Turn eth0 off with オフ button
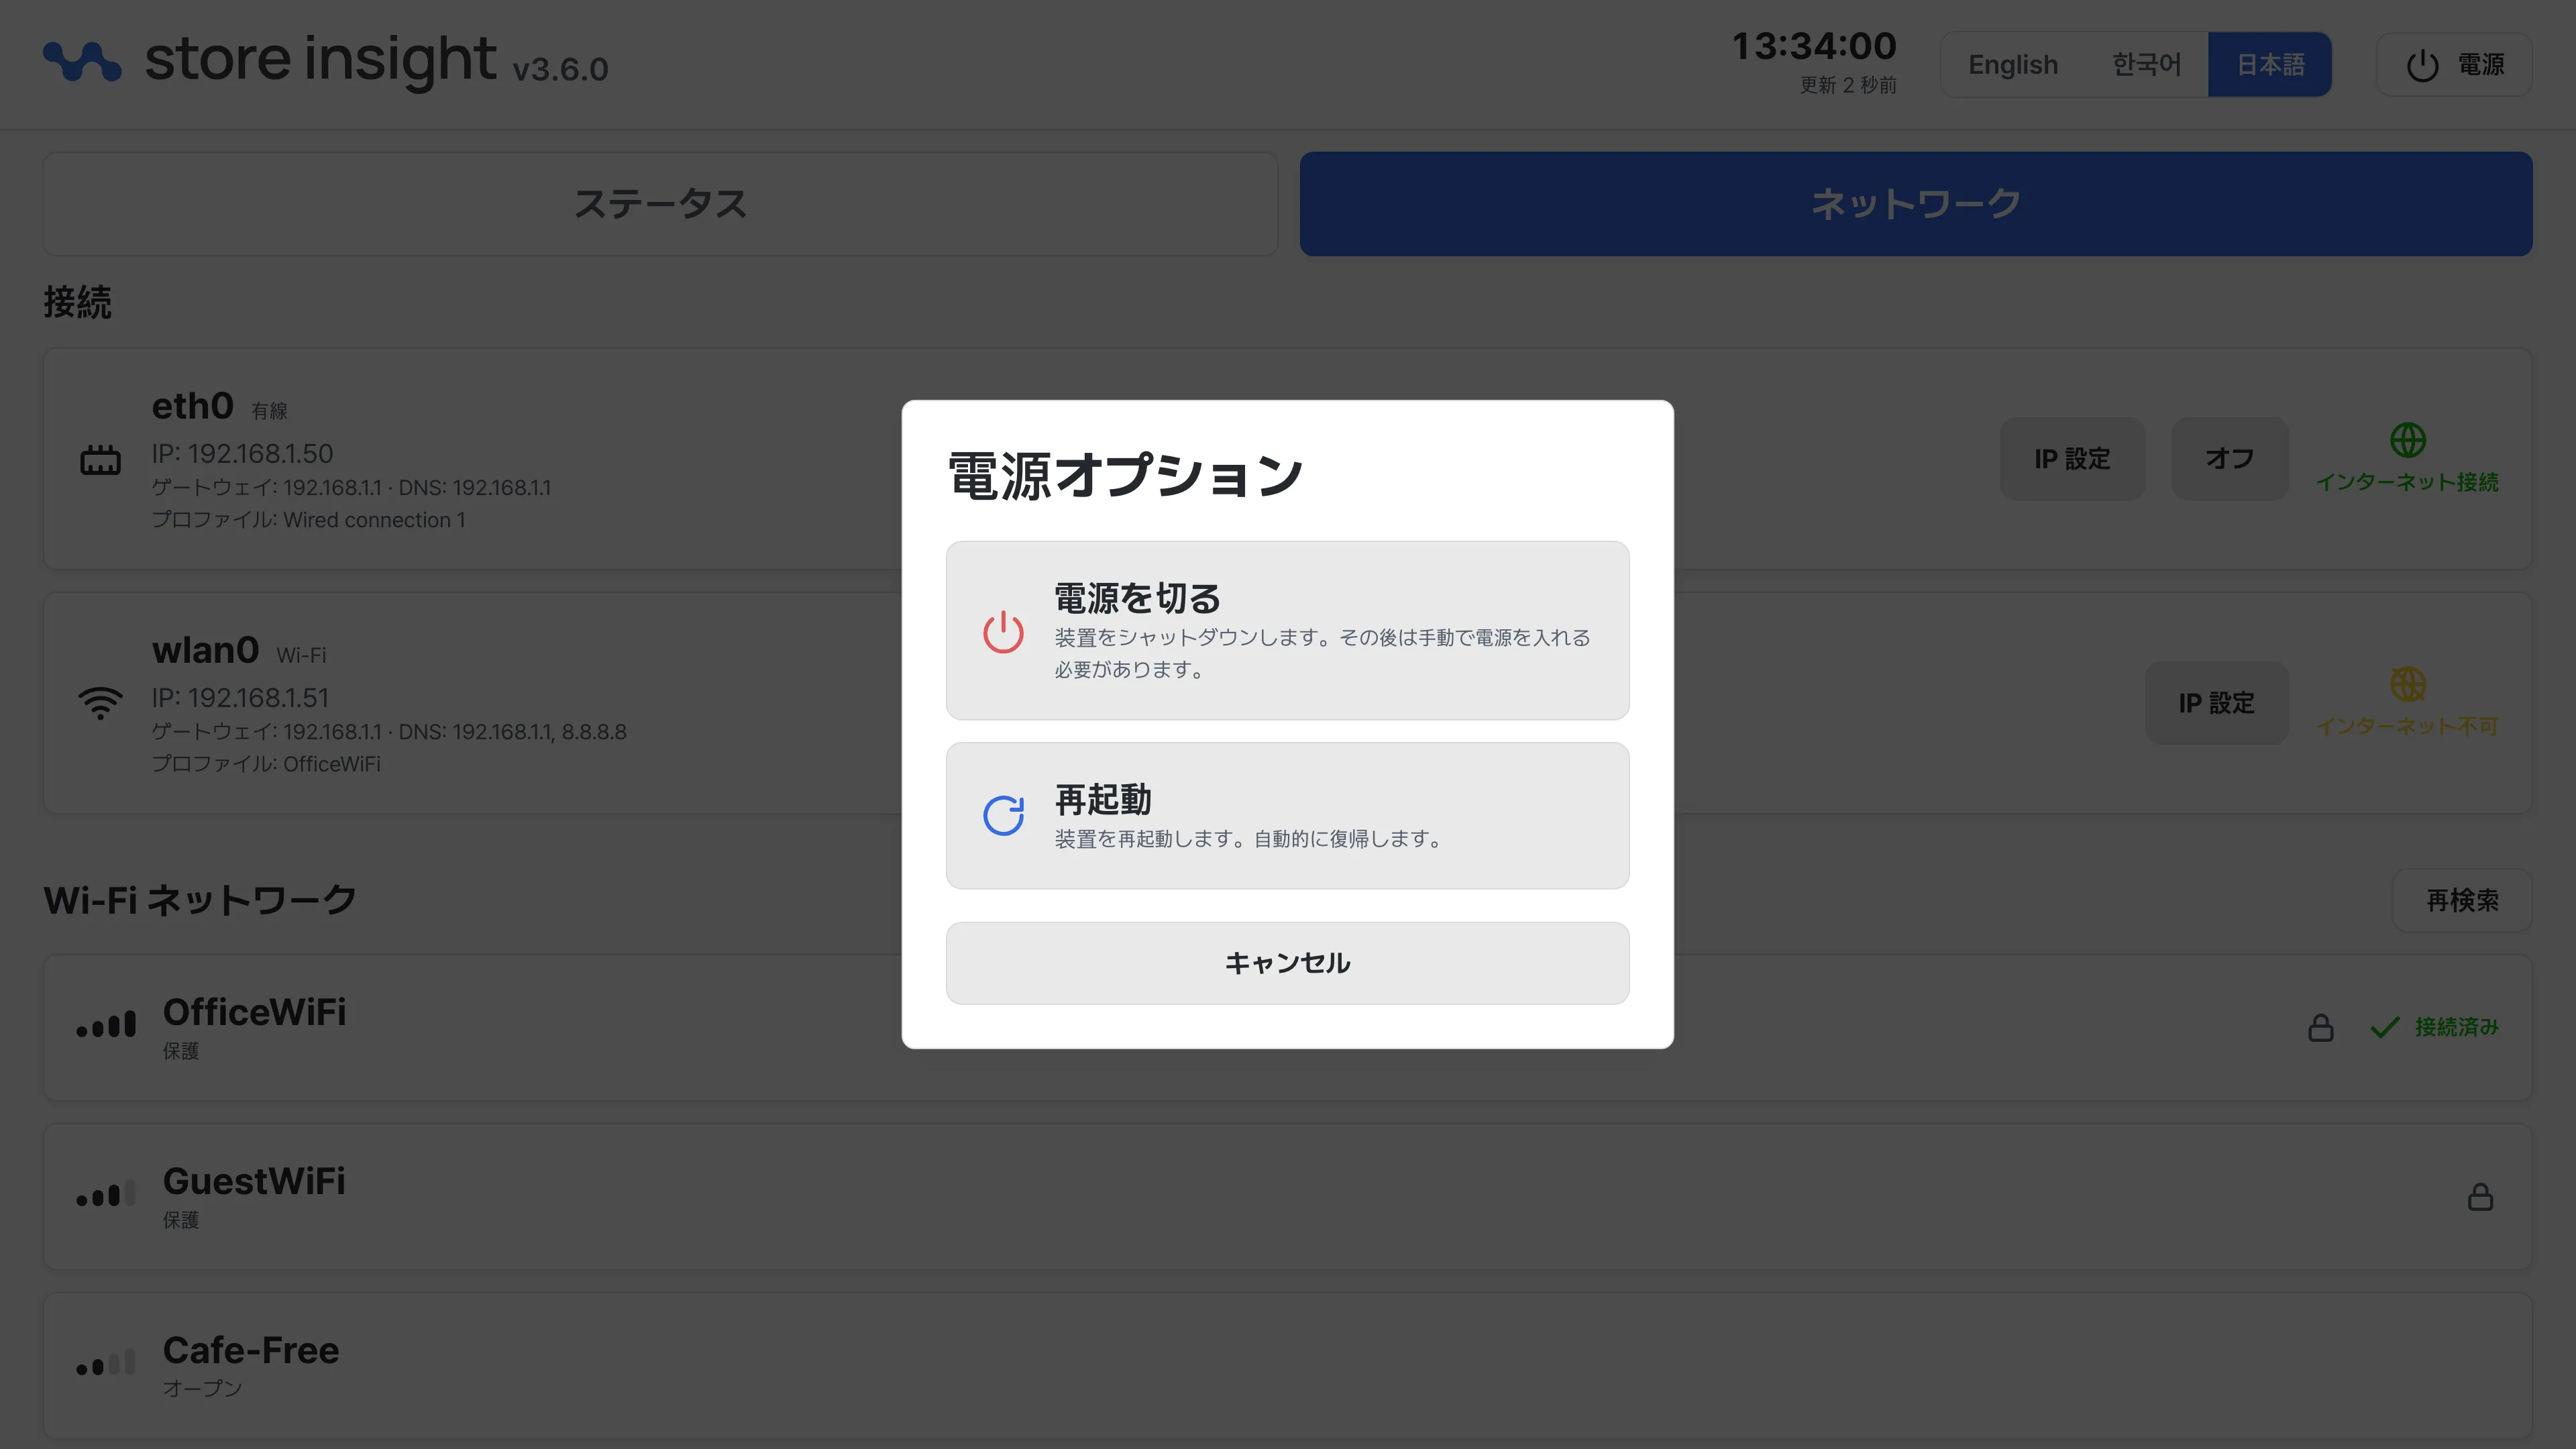This screenshot has height=1449, width=2576. click(x=2230, y=459)
